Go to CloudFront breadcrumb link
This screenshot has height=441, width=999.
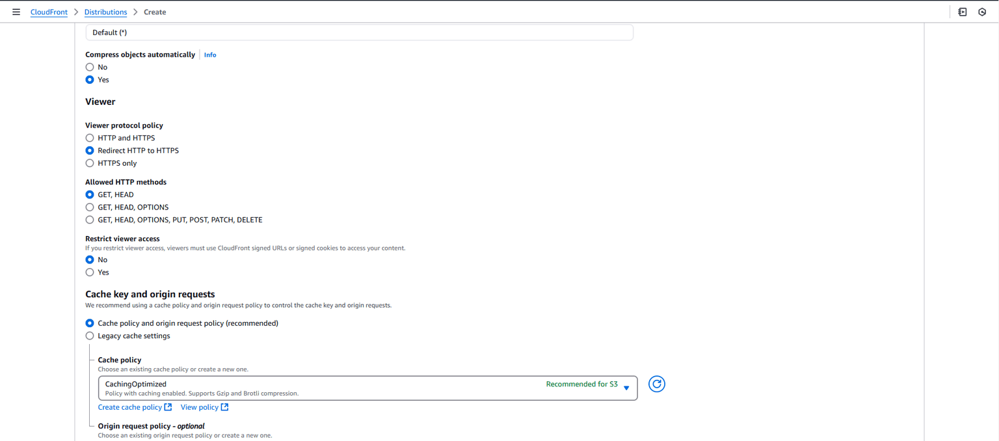click(49, 12)
